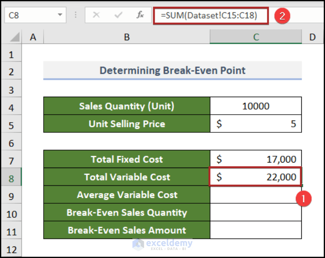This screenshot has height=258, width=325.
Task: Open the Name Box dropdown arrow
Action: [60, 15]
